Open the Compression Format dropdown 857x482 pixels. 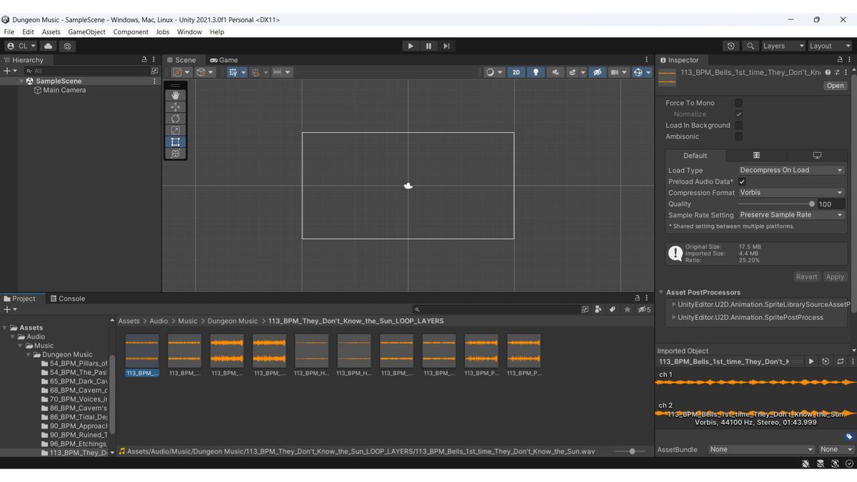point(791,192)
